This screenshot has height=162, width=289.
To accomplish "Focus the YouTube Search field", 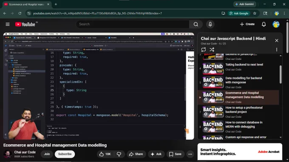I will pyautogui.click(x=133, y=24).
